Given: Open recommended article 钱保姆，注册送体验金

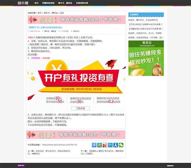Looking at the screenshot, I should (x=146, y=37).
